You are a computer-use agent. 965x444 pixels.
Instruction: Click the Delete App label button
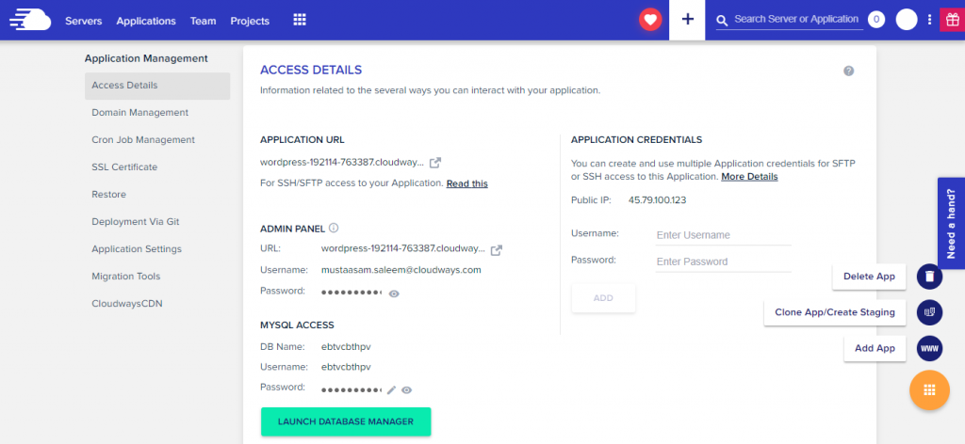click(x=869, y=277)
